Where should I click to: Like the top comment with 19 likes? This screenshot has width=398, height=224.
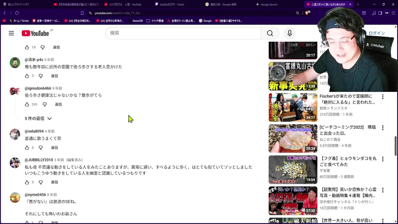[27, 47]
